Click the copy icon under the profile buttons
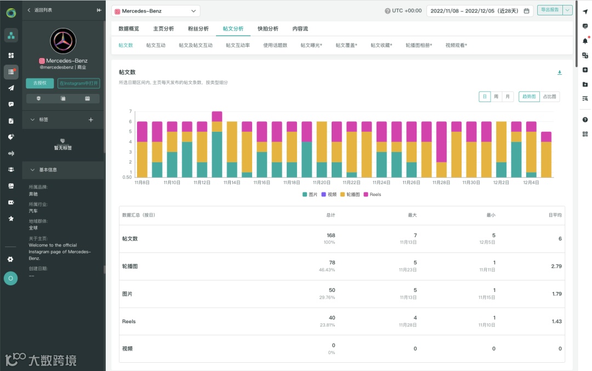The height and width of the screenshot is (371, 592). click(x=63, y=98)
